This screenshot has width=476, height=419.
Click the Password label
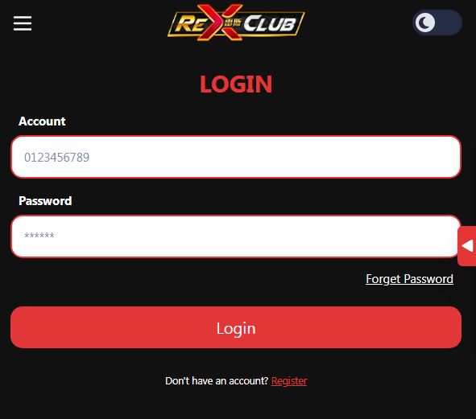click(45, 201)
